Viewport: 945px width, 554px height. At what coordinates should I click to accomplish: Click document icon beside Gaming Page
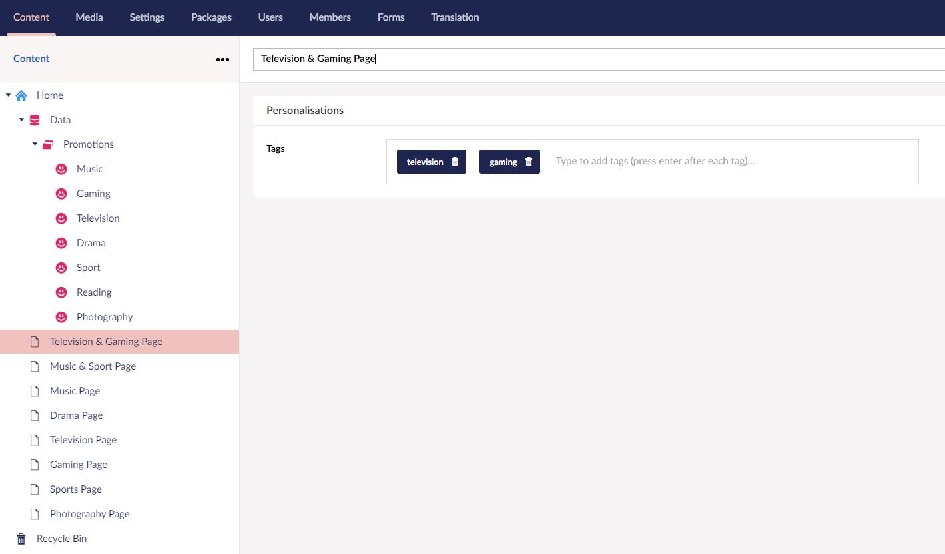pos(35,465)
